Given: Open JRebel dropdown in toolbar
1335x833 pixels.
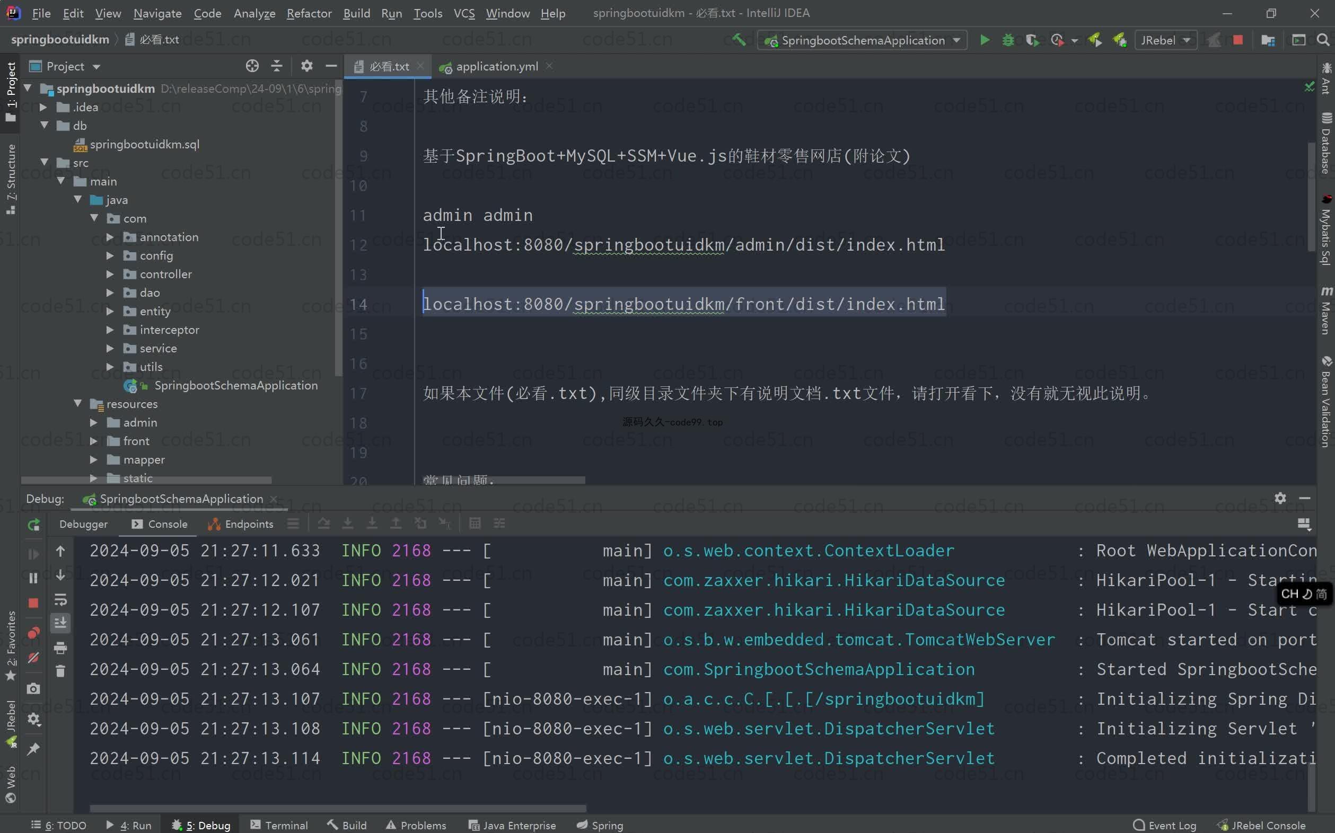Looking at the screenshot, I should [1166, 40].
